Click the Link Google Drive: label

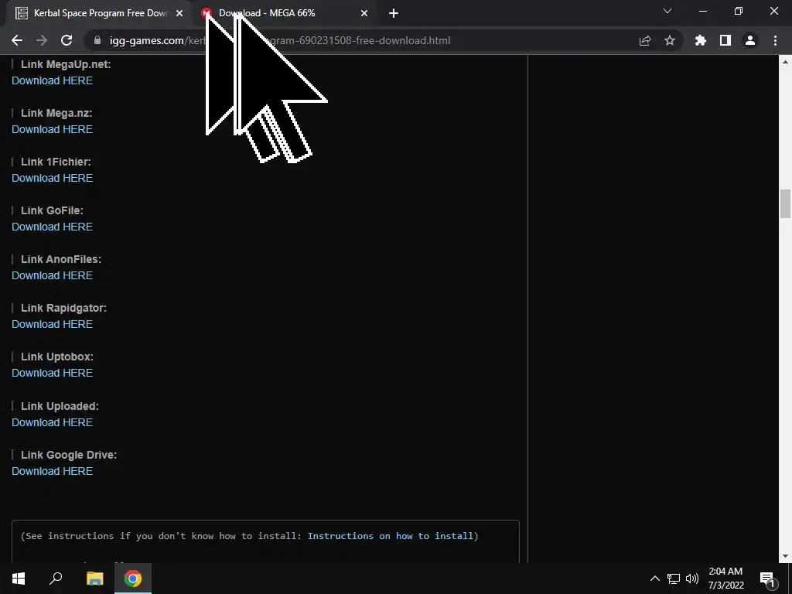point(69,455)
